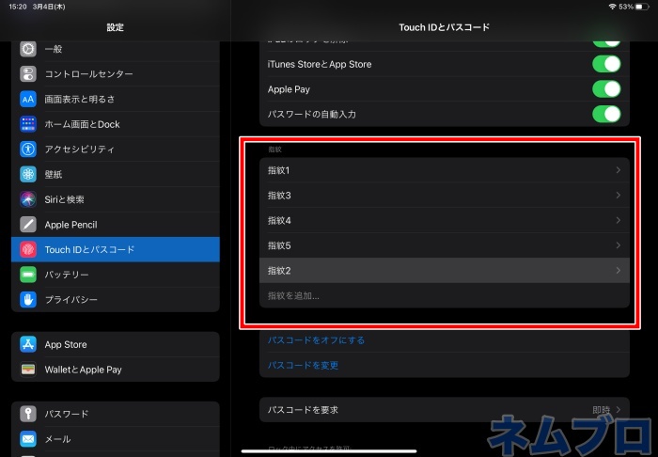Screen dimensions: 658x457
Task: Tap the Mail envelope icon
Action: (x=28, y=439)
